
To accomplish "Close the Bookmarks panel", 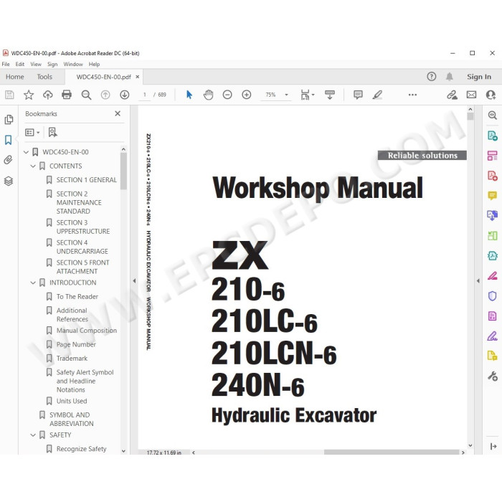I will [x=118, y=113].
